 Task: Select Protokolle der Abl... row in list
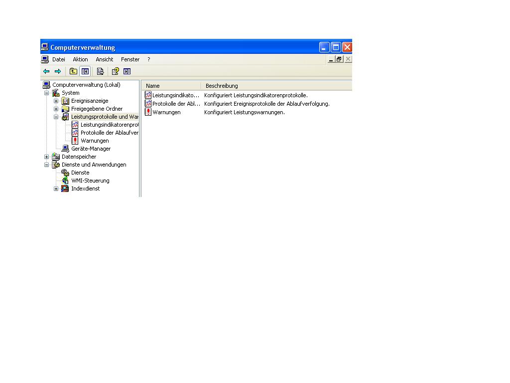click(x=172, y=104)
